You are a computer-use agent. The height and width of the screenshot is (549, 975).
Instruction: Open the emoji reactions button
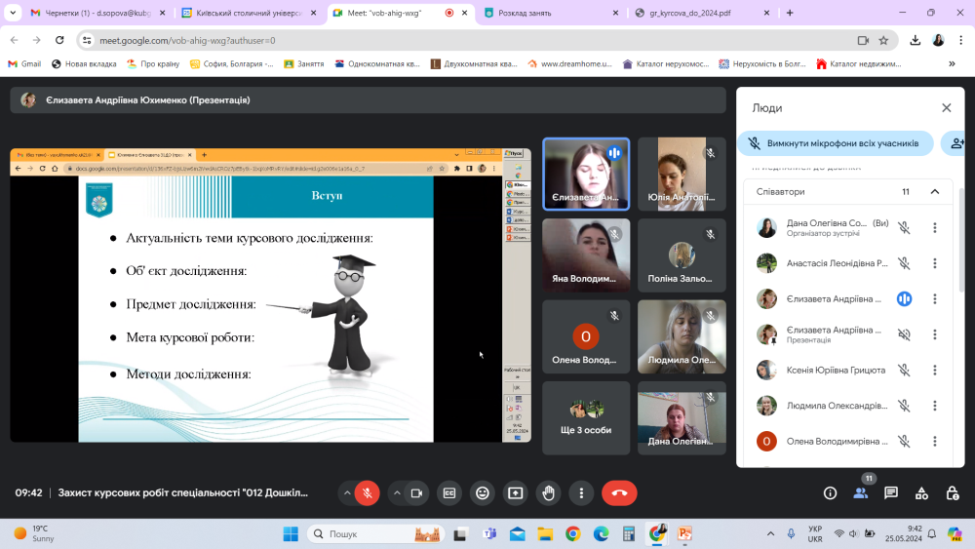[x=482, y=493]
